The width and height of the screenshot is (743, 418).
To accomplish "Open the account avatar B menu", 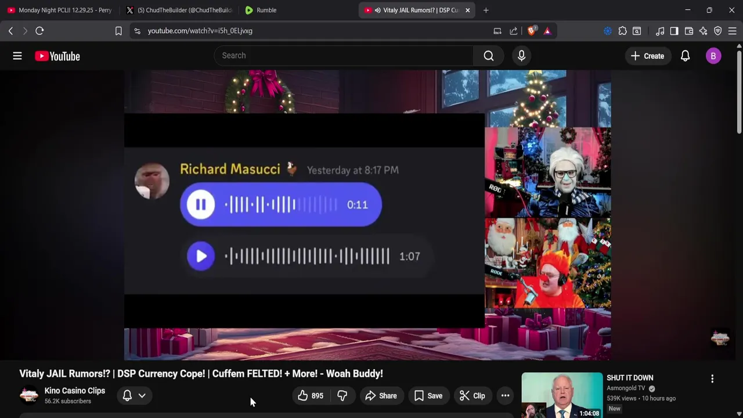I will pos(713,56).
